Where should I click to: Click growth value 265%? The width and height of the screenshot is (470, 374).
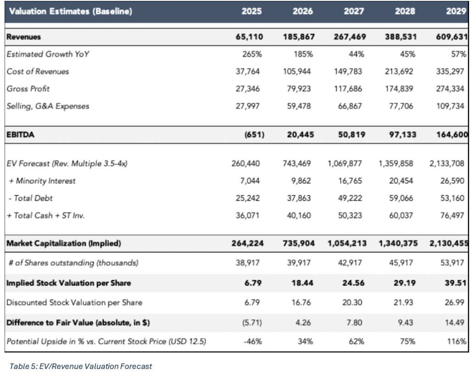pos(252,54)
